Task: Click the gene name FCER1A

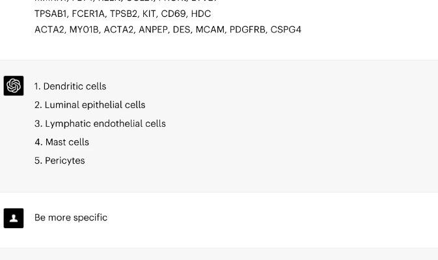Action: click(89, 14)
